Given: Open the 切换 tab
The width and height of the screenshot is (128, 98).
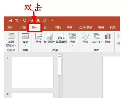Looking at the screenshot, I should point(58,27).
